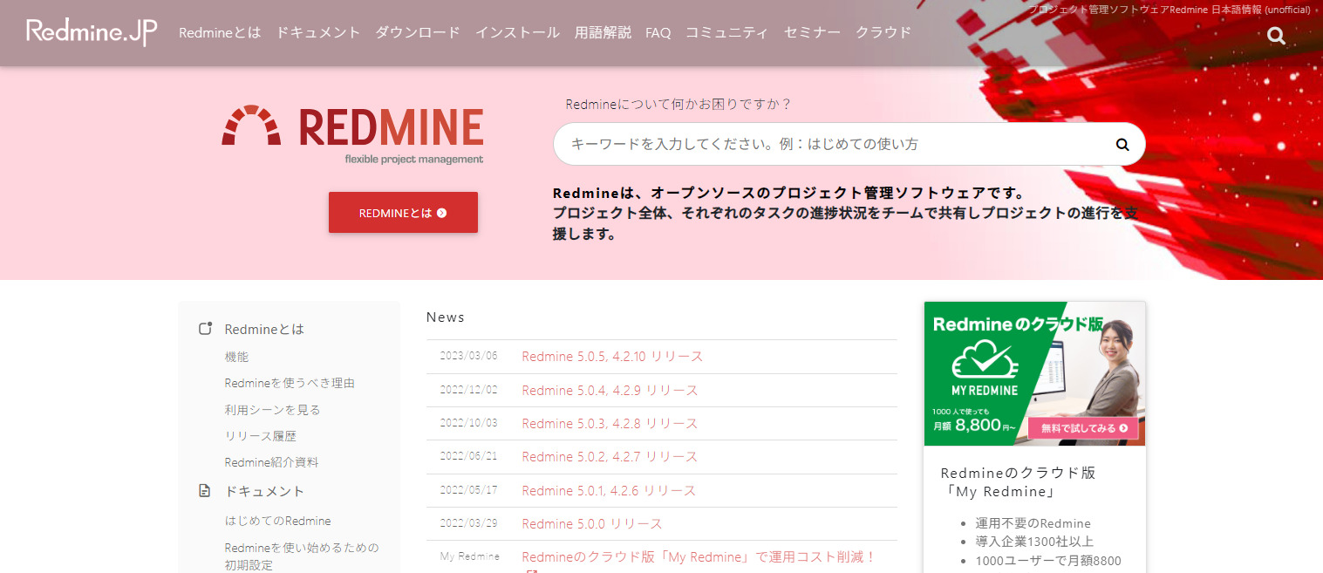Click the document icon beside ドキュメント in sidebar

[x=204, y=490]
